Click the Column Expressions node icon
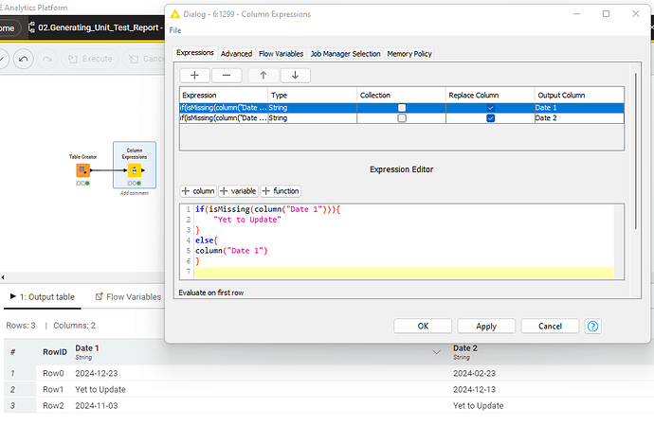The height and width of the screenshot is (426, 654). pos(135,169)
